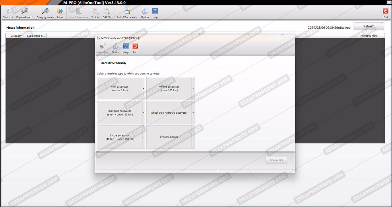Click the Import toolbar icon
The width and height of the screenshot is (392, 207).
pos(61,13)
